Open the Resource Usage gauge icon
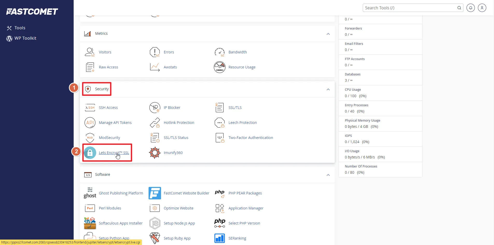Screen dimensions: 494x245 click(x=220, y=67)
